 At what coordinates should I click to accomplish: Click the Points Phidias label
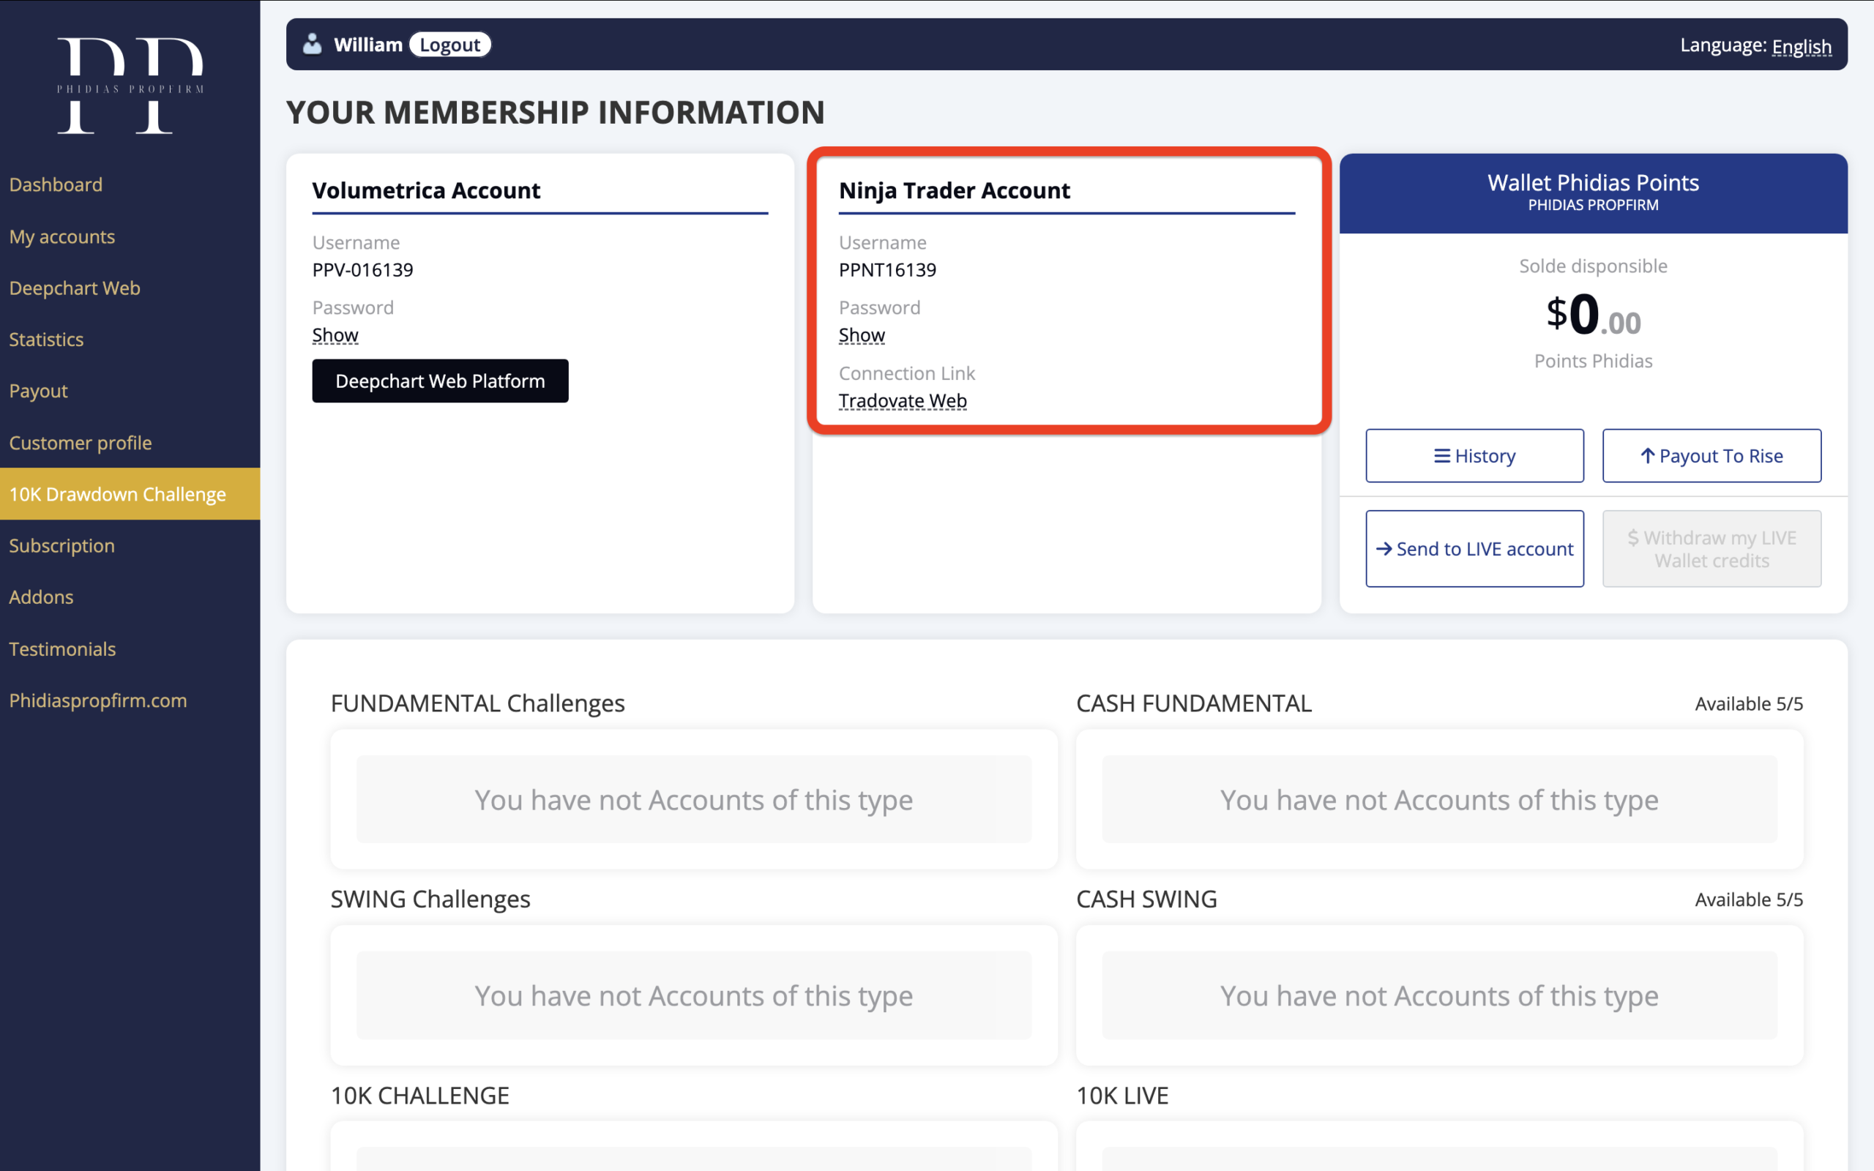1593,361
